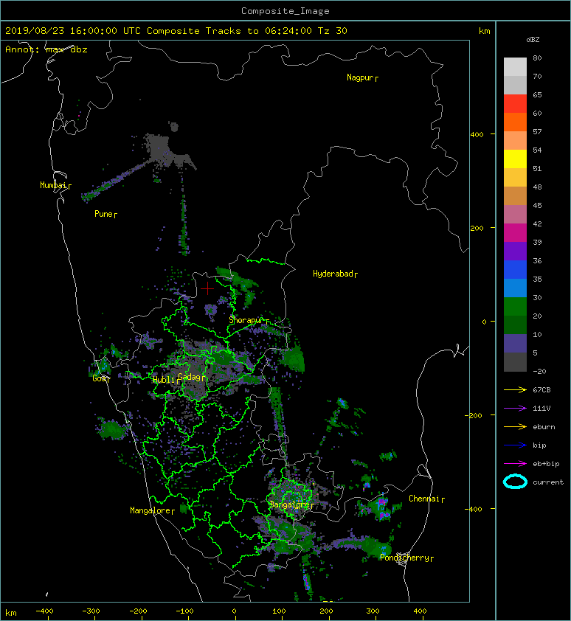Select the light blue 35-30 dBZ swatch
The image size is (571, 621).
515,288
